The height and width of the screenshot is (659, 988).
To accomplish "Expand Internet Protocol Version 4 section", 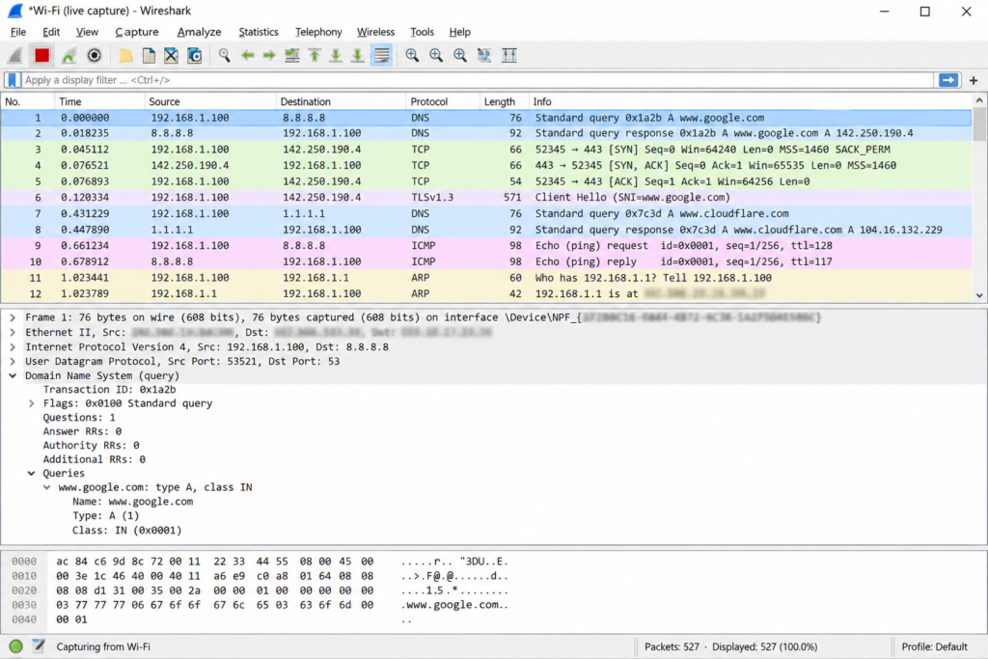I will pos(13,346).
